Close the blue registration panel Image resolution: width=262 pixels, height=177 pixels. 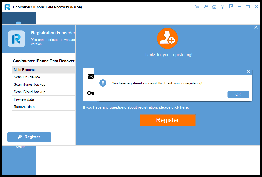256,27
